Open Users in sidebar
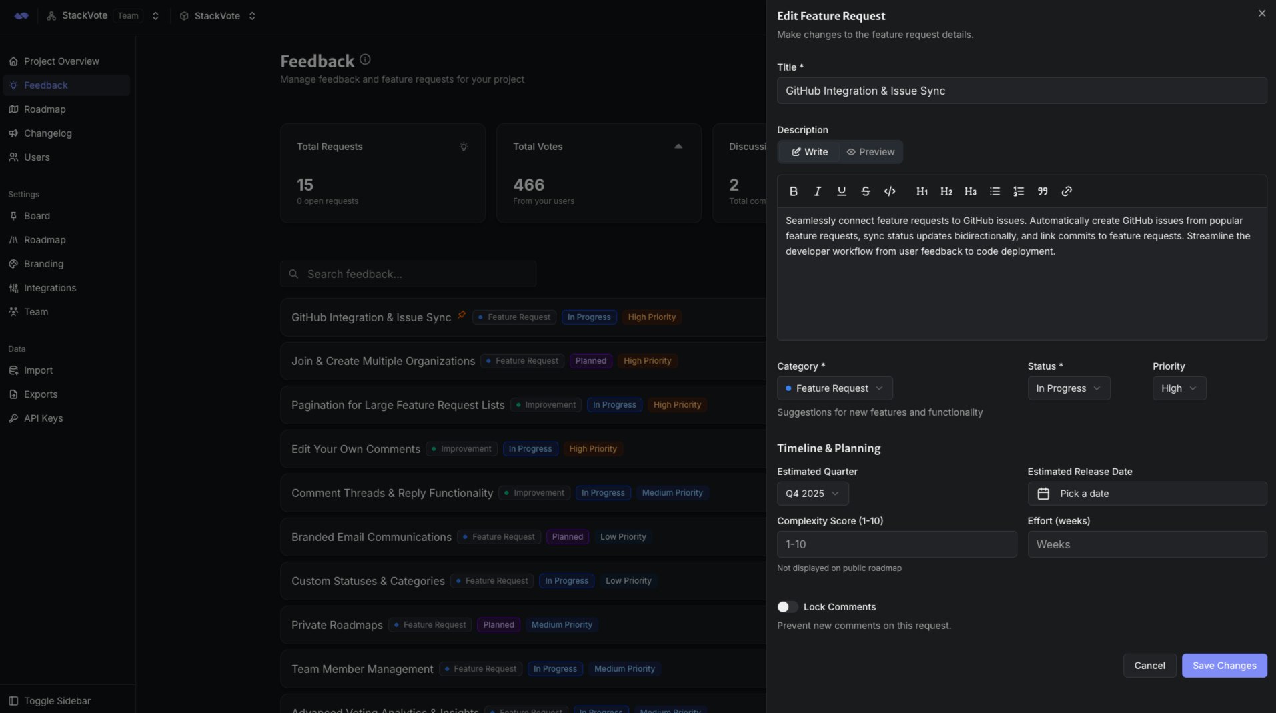The width and height of the screenshot is (1276, 713). (x=66, y=157)
